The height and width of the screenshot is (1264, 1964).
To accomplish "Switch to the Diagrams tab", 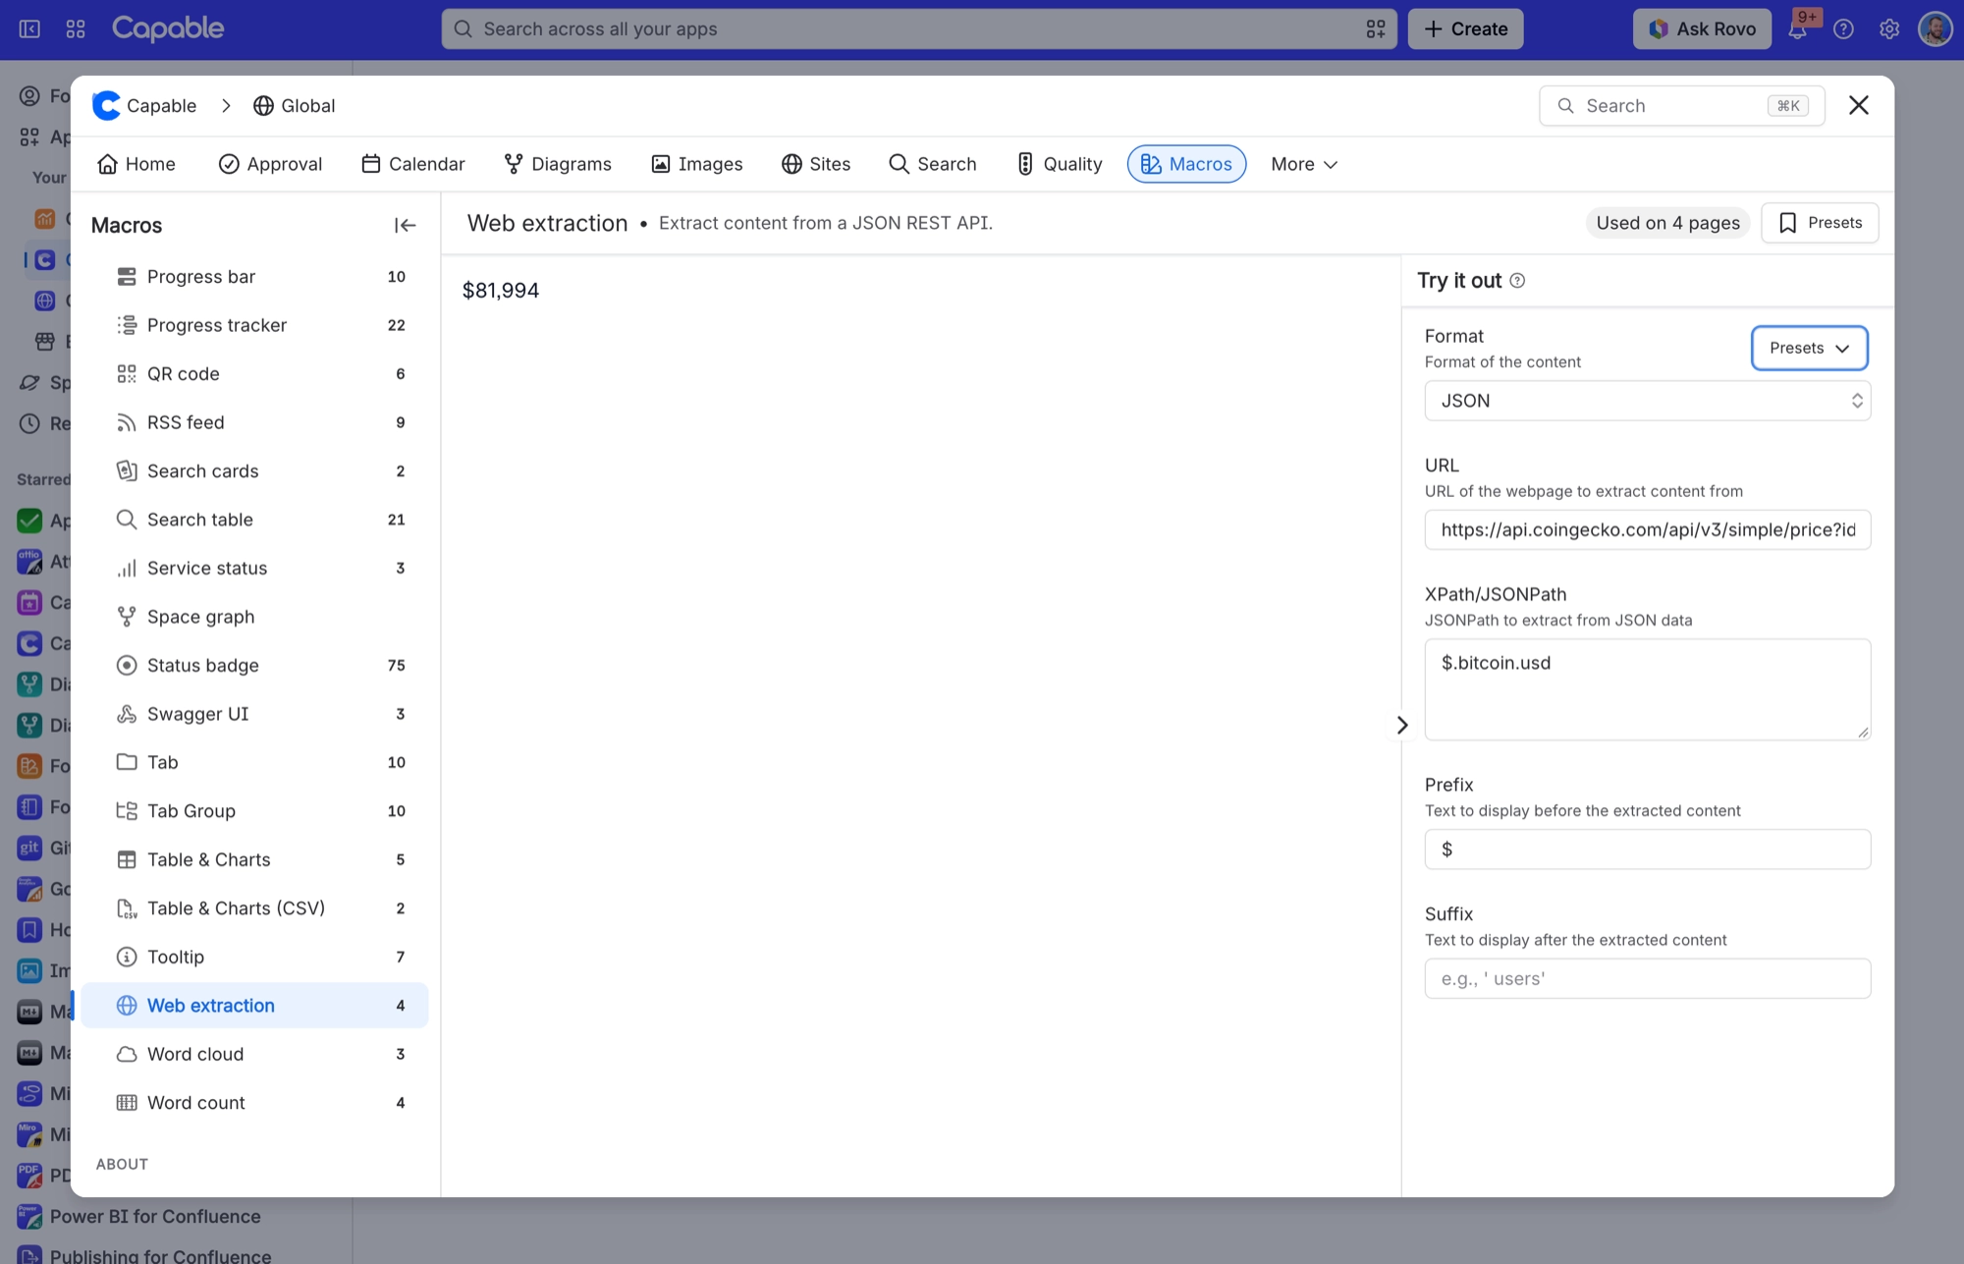I will [557, 164].
